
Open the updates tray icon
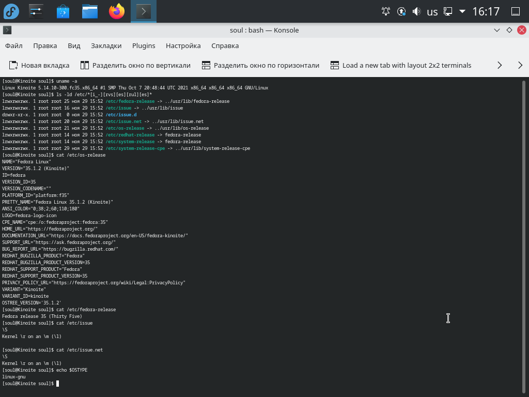click(x=401, y=11)
